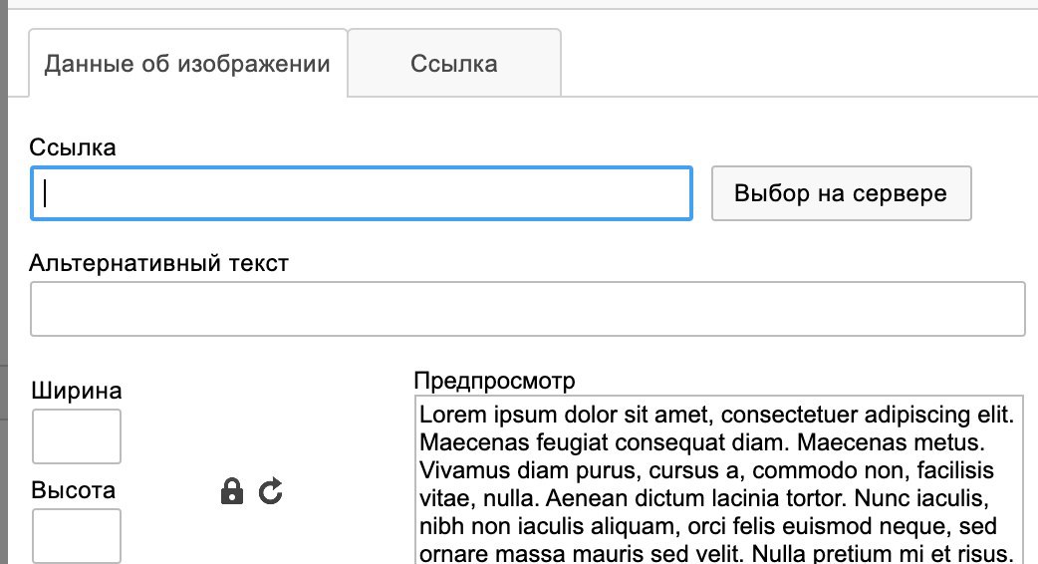Switch to the Данные об изображении tab
Viewport: 1038px width, 564px height.
click(187, 64)
